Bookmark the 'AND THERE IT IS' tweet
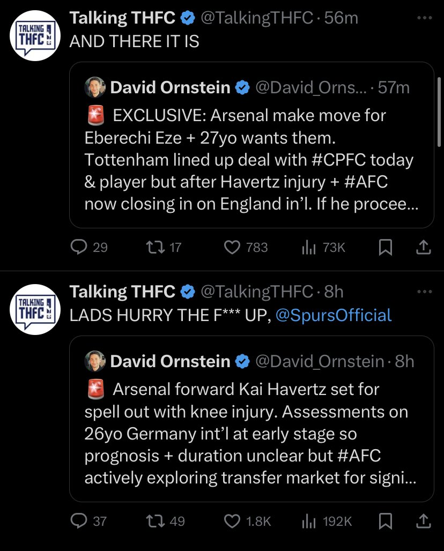This screenshot has width=444, height=551. (x=385, y=247)
